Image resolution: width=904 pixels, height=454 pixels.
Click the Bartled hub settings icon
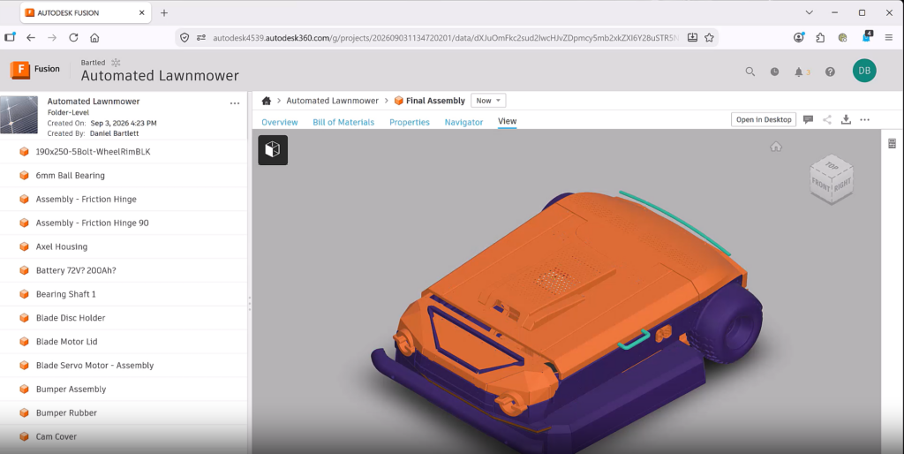point(116,63)
